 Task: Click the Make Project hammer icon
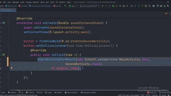tap(65, 6)
